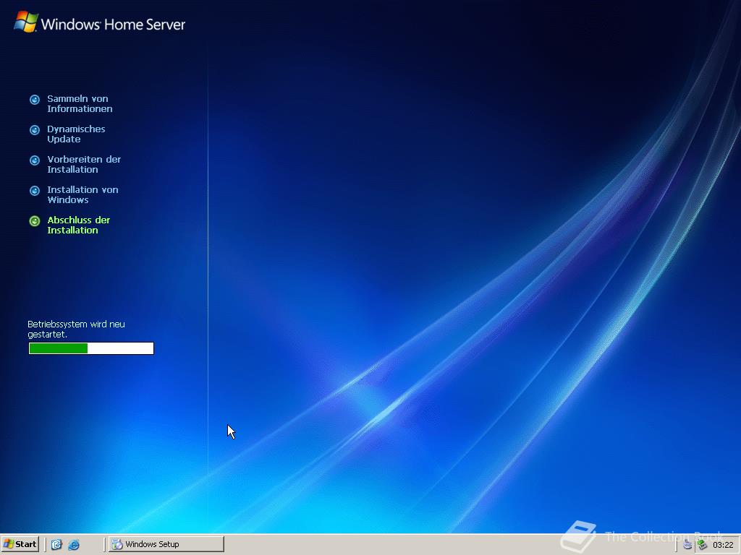Viewport: 741px width, 555px height.
Task: Click the Dynamisches Update step bullet
Action: [x=35, y=130]
